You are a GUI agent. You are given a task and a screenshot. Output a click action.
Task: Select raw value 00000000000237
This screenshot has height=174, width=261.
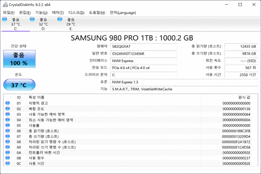coord(236,158)
